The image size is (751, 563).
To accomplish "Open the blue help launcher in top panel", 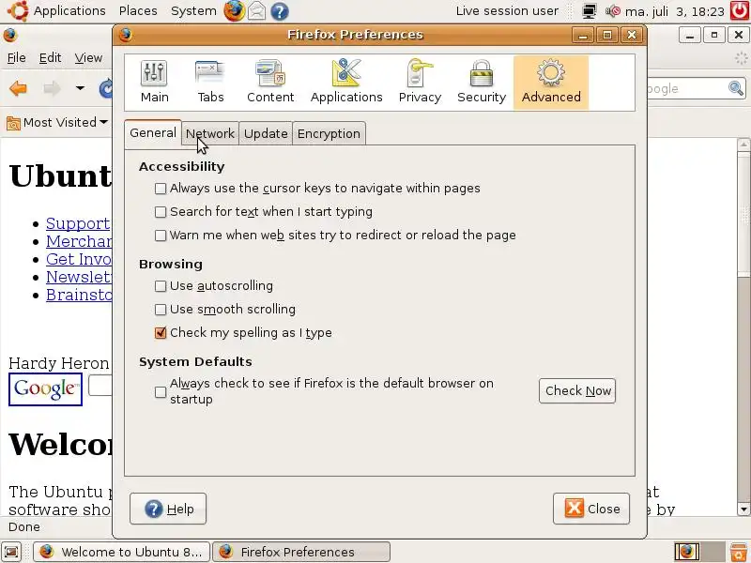I will coord(279,11).
